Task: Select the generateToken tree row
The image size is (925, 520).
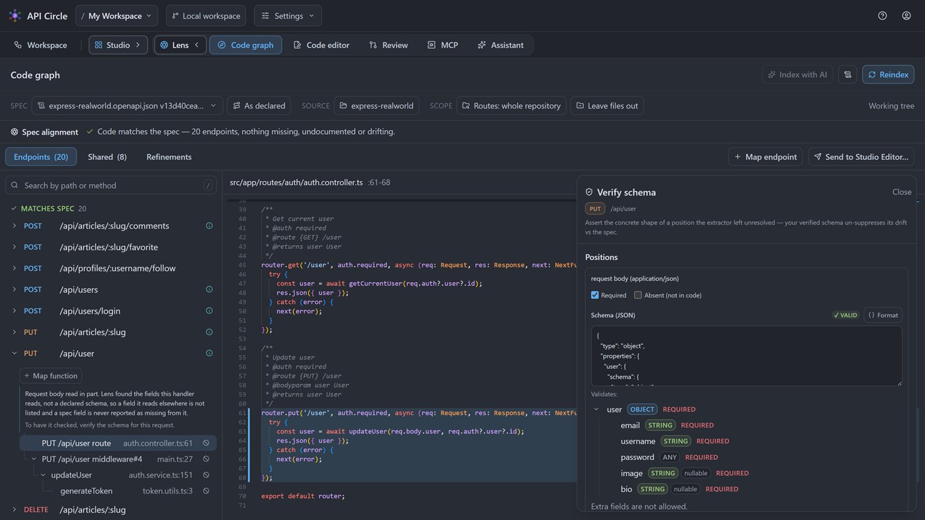Action: (x=116, y=491)
